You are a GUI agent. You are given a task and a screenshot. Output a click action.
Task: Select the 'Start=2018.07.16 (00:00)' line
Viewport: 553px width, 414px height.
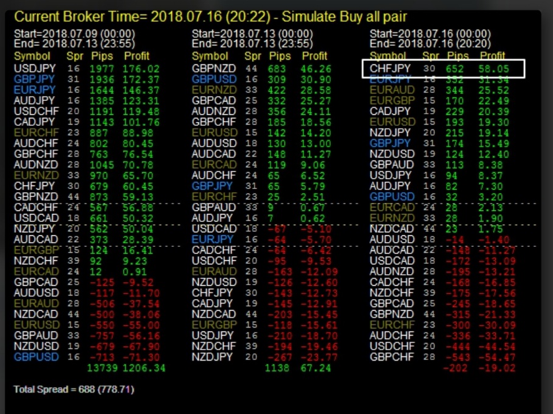click(430, 34)
